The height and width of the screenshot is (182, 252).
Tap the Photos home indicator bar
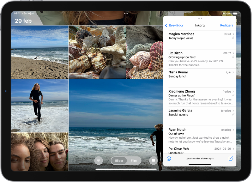(126, 169)
